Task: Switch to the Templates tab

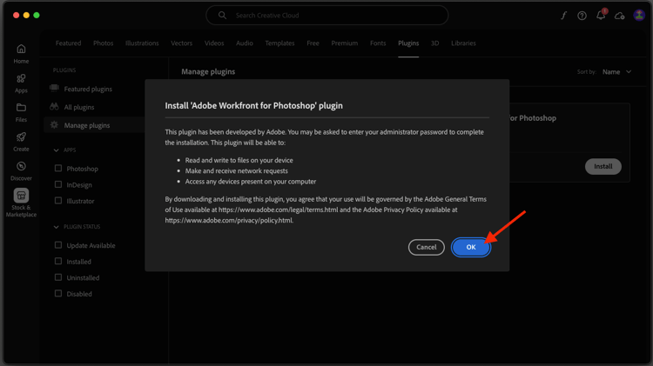Action: pos(279,43)
